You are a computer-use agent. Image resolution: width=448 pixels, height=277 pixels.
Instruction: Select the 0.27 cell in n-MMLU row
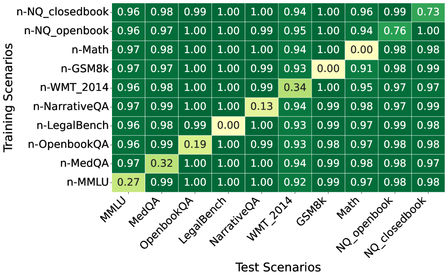click(x=128, y=183)
